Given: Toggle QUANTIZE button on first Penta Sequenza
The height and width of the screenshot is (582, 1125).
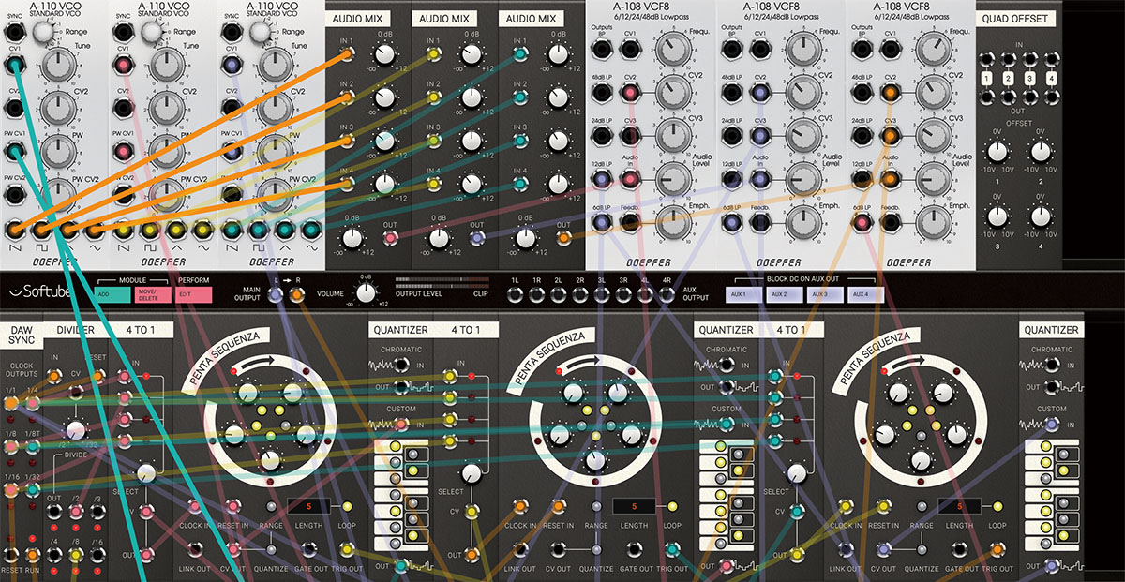Looking at the screenshot, I should tap(271, 547).
